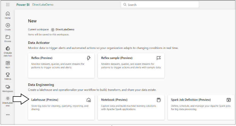The image size is (236, 126).
Task: Create a Spark Job Definition (Preview)
Action: click(201, 107)
